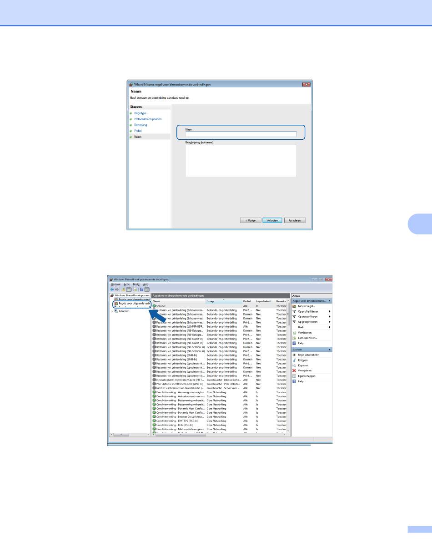Click the green check icon beside Scanner rule
432x558 pixels.
point(154,306)
